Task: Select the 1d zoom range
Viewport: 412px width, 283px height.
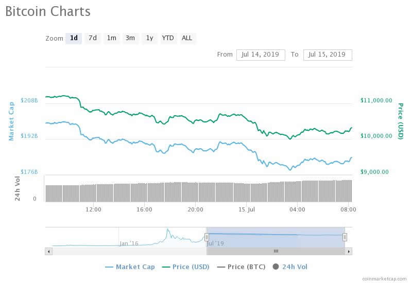Action: pos(74,38)
